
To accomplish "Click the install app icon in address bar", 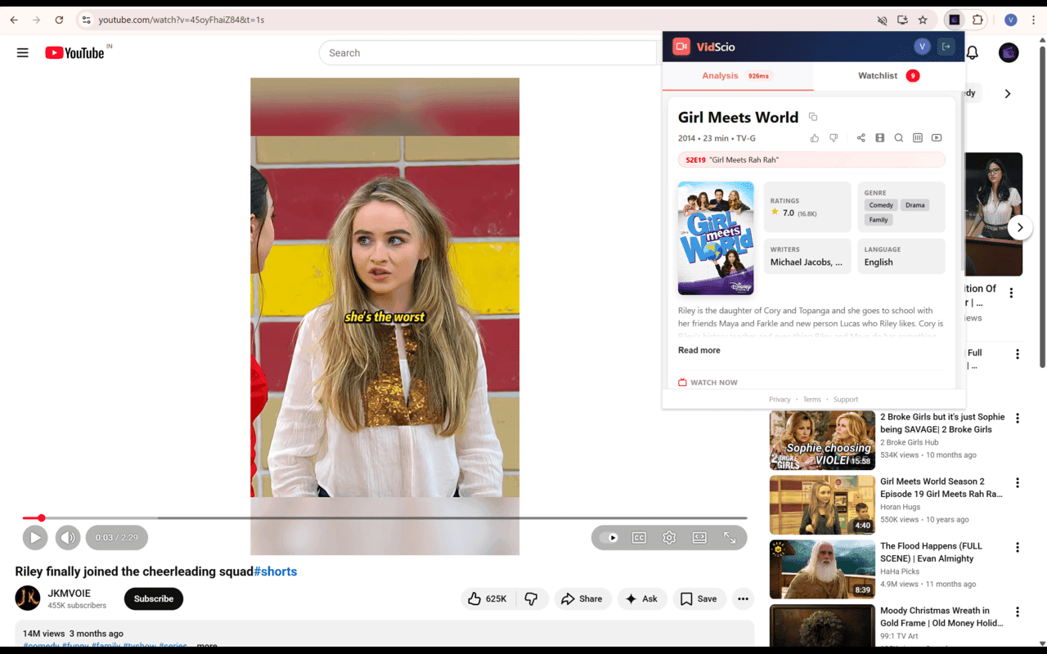I will (902, 20).
